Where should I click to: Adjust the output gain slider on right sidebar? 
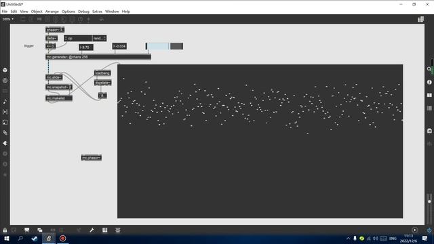pos(429,201)
